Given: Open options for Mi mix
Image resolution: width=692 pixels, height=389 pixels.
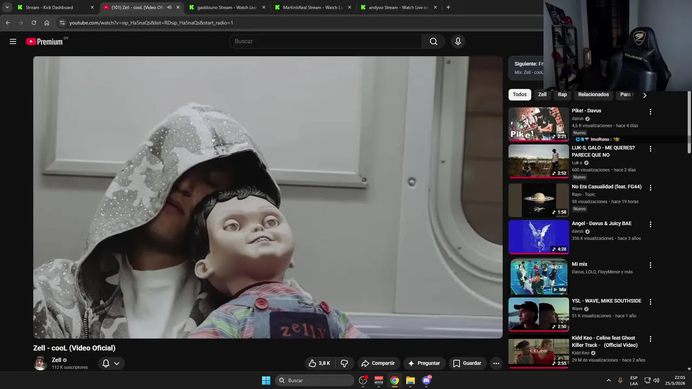Looking at the screenshot, I should 650,265.
